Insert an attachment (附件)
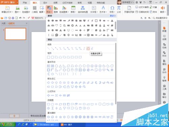The image size is (169, 127). (153, 12)
